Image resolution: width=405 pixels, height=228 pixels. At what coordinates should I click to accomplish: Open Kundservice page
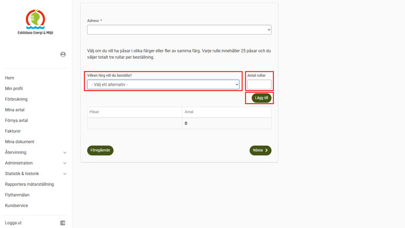(17, 205)
